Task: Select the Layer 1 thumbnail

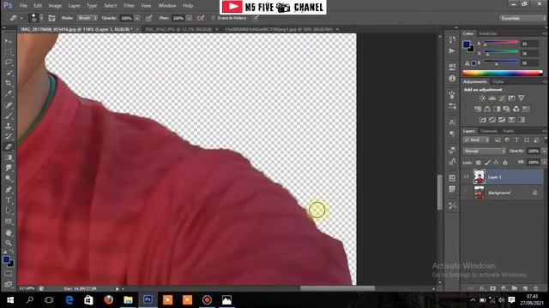Action: (x=479, y=177)
